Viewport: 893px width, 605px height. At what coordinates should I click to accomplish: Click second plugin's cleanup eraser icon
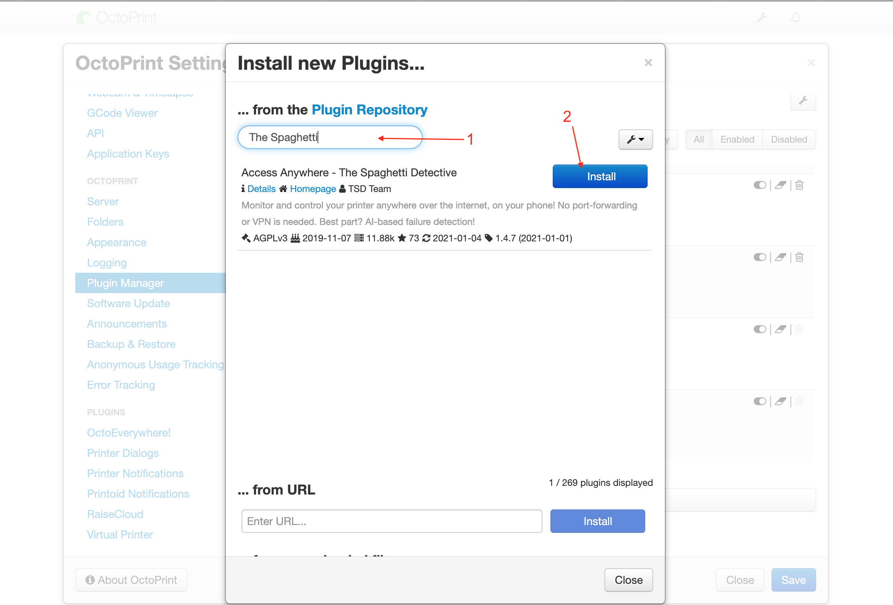[x=780, y=257]
